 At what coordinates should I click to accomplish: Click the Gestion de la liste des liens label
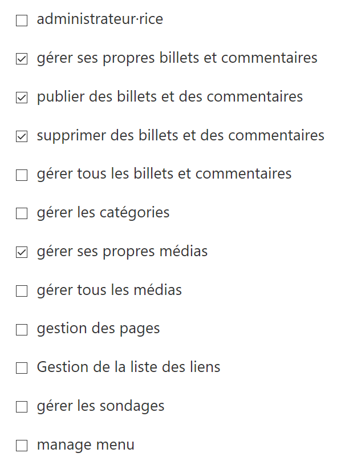pyautogui.click(x=128, y=367)
